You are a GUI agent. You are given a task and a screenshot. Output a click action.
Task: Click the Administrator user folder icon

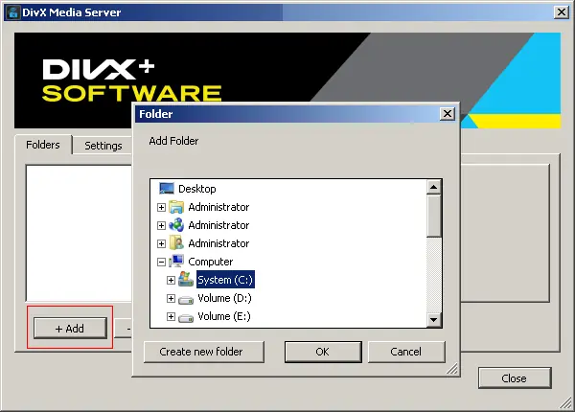(176, 243)
